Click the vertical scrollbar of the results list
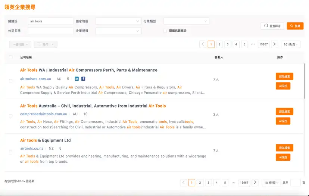 click(305, 81)
